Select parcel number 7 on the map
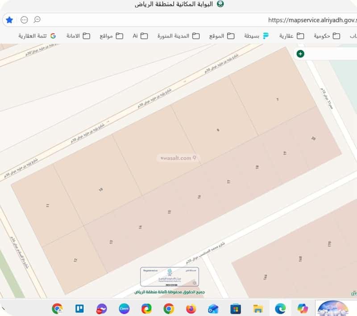The height and width of the screenshot is (316, 357). point(277,100)
